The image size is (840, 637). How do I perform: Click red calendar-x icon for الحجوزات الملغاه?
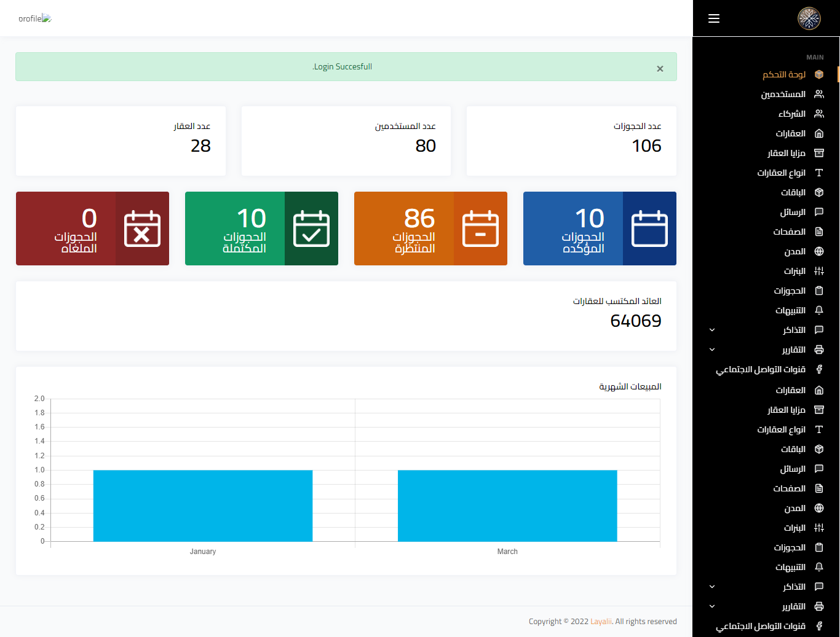142,229
